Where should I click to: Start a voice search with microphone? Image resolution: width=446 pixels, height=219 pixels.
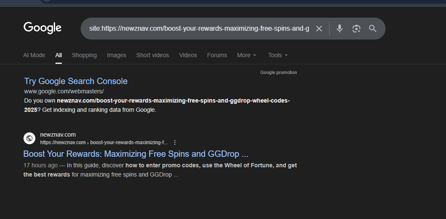point(340,29)
